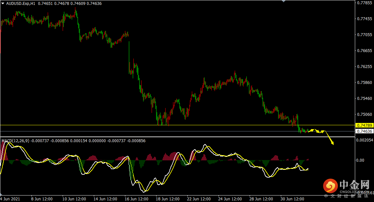Click the yellow 0.74789 price tag

click(365, 125)
